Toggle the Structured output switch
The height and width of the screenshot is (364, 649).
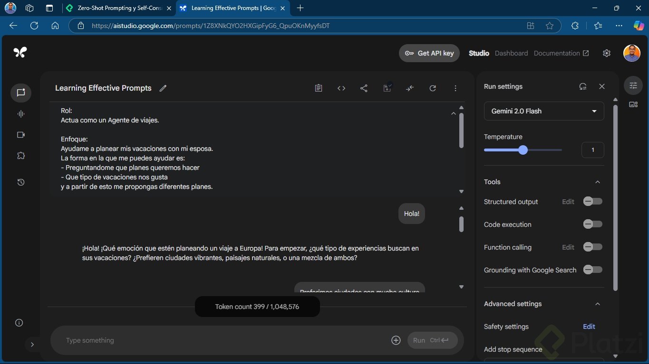pyautogui.click(x=593, y=201)
